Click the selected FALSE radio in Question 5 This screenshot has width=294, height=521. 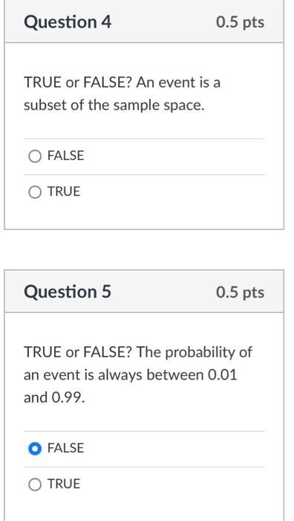click(x=35, y=449)
